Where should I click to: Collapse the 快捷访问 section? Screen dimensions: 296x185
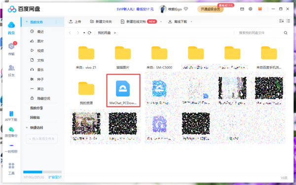[27, 128]
